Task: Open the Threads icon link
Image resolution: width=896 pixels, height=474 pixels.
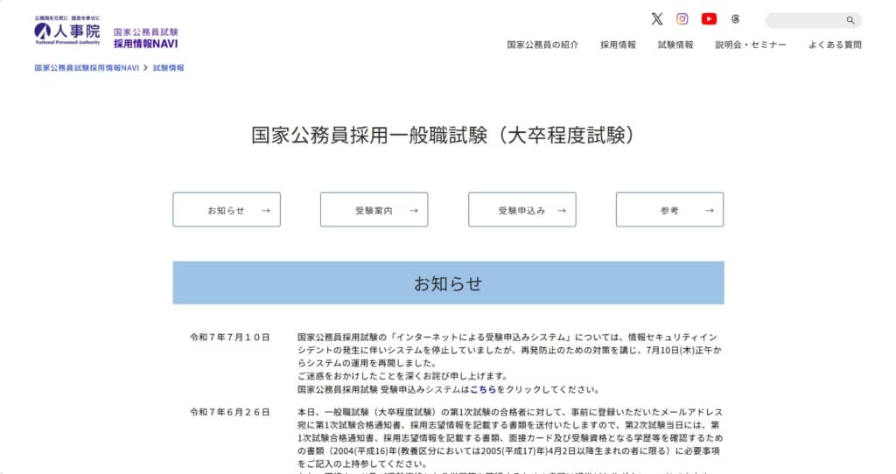Action: pos(735,19)
